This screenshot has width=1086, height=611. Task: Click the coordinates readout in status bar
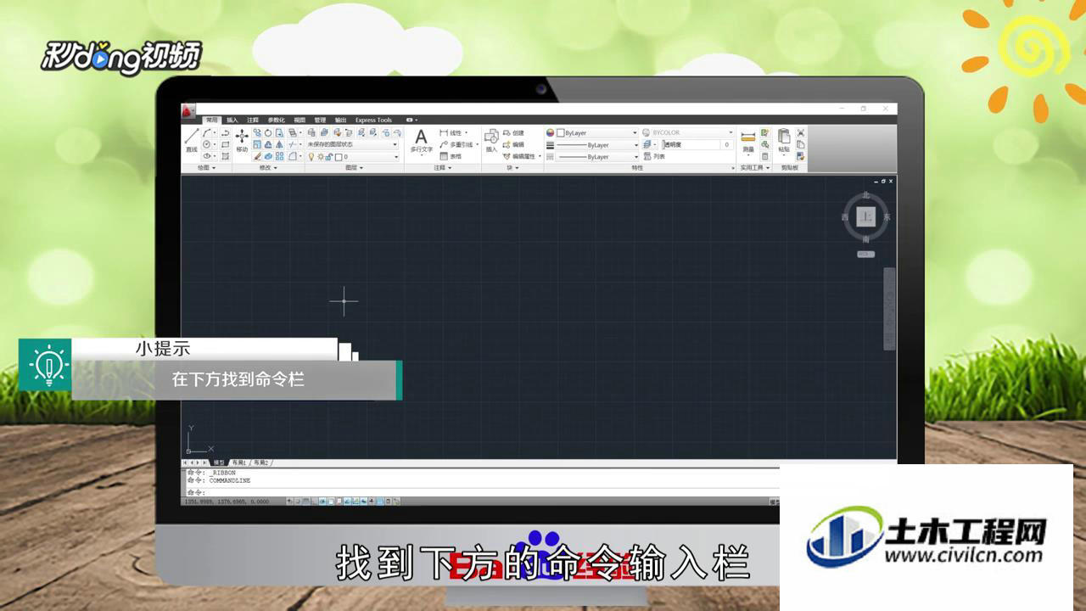tap(227, 502)
